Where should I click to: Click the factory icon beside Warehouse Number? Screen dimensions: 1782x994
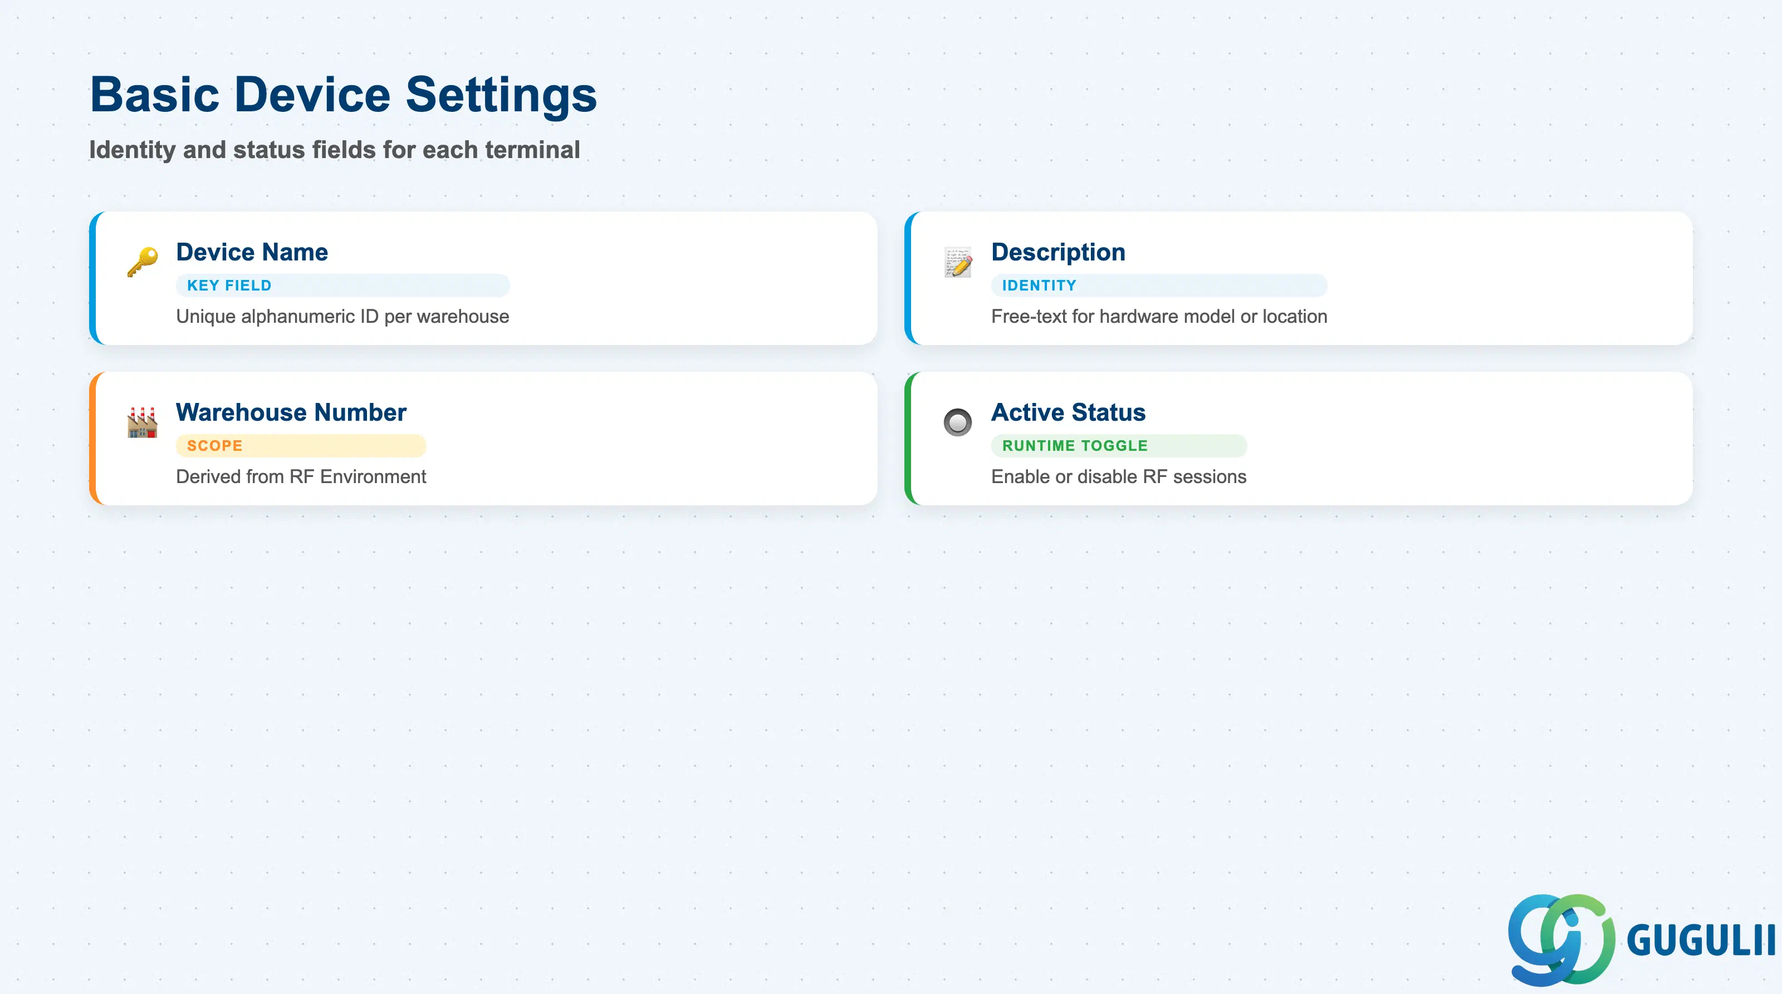pyautogui.click(x=143, y=422)
